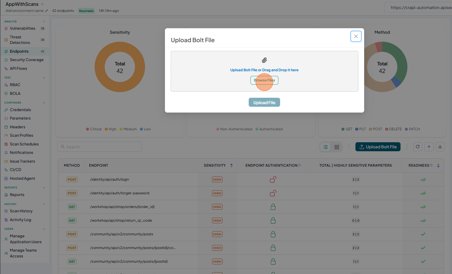Click Endpoint Authentication info icon

300,165
